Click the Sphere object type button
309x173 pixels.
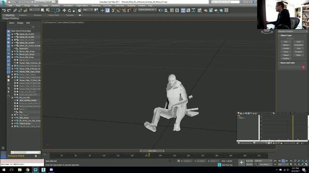tap(286, 45)
